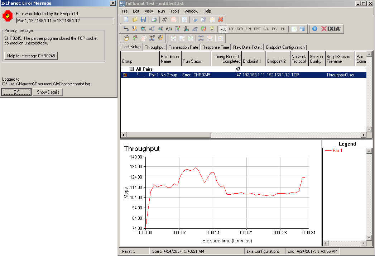Click the red stop hand error icon

8,16
